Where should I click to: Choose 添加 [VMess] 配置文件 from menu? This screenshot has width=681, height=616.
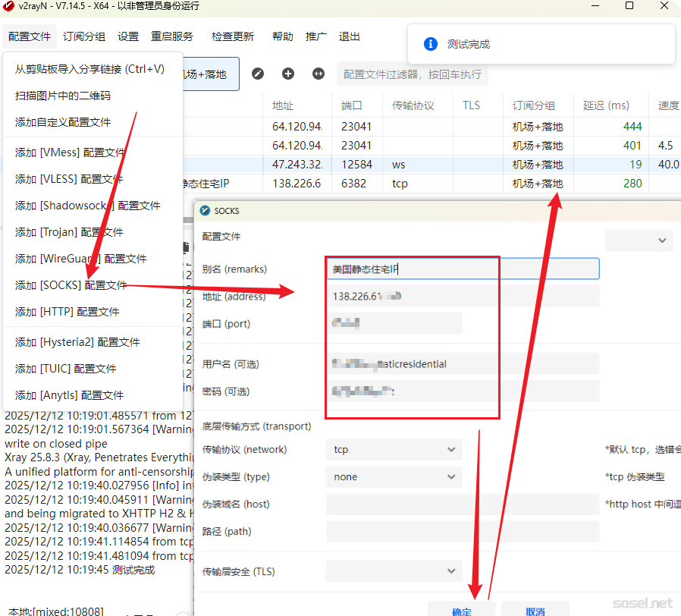tap(68, 152)
